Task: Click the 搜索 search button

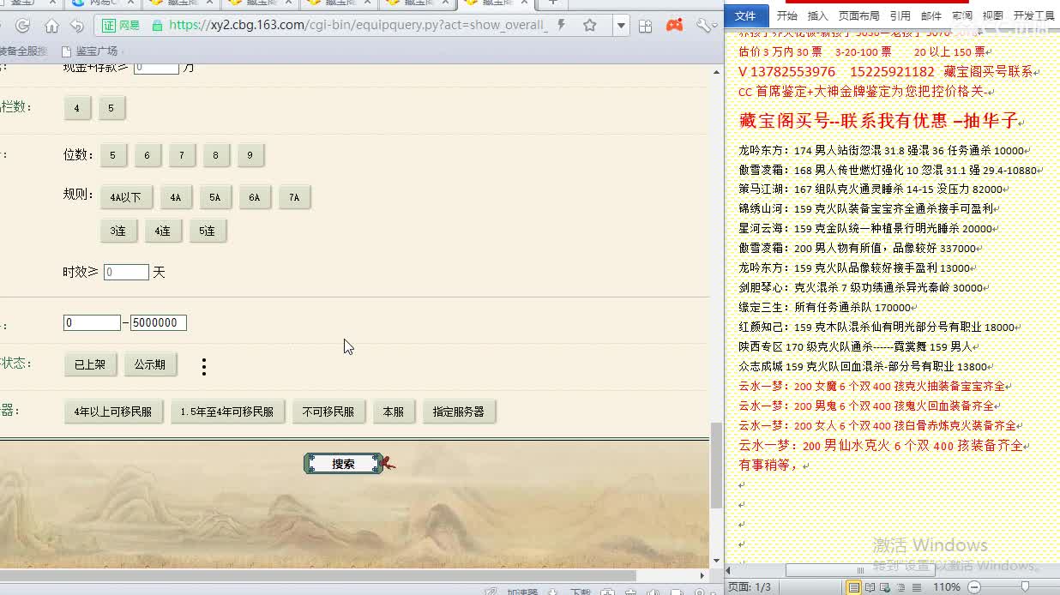Action: [x=343, y=464]
